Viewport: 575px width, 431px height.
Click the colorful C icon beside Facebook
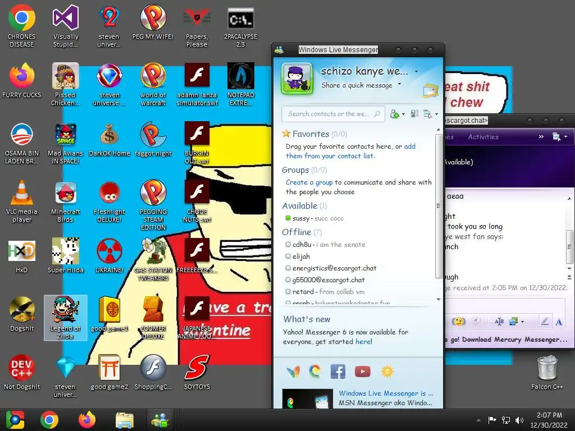click(314, 372)
